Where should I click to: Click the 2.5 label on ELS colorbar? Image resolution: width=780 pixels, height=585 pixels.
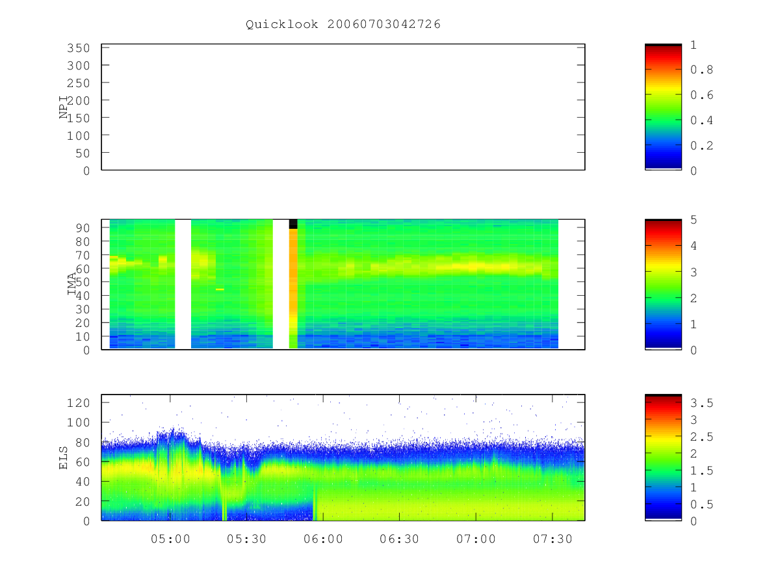(702, 437)
